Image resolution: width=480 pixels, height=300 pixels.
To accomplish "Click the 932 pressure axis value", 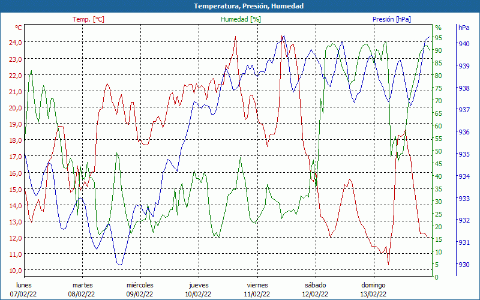I will [x=464, y=220].
